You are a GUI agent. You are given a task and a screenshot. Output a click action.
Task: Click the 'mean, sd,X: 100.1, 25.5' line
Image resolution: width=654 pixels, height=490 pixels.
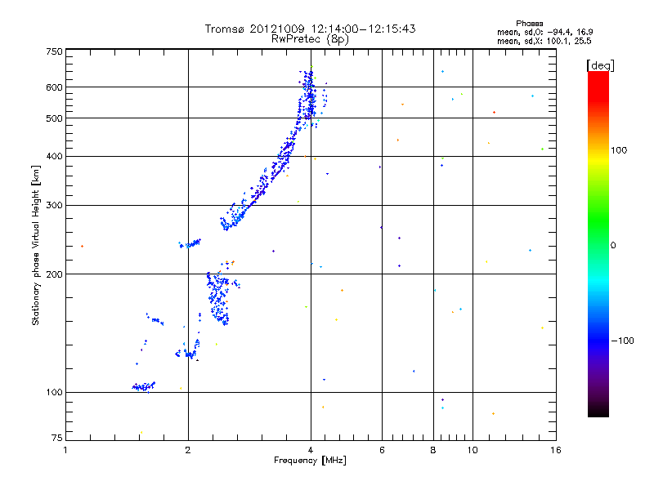(x=544, y=41)
